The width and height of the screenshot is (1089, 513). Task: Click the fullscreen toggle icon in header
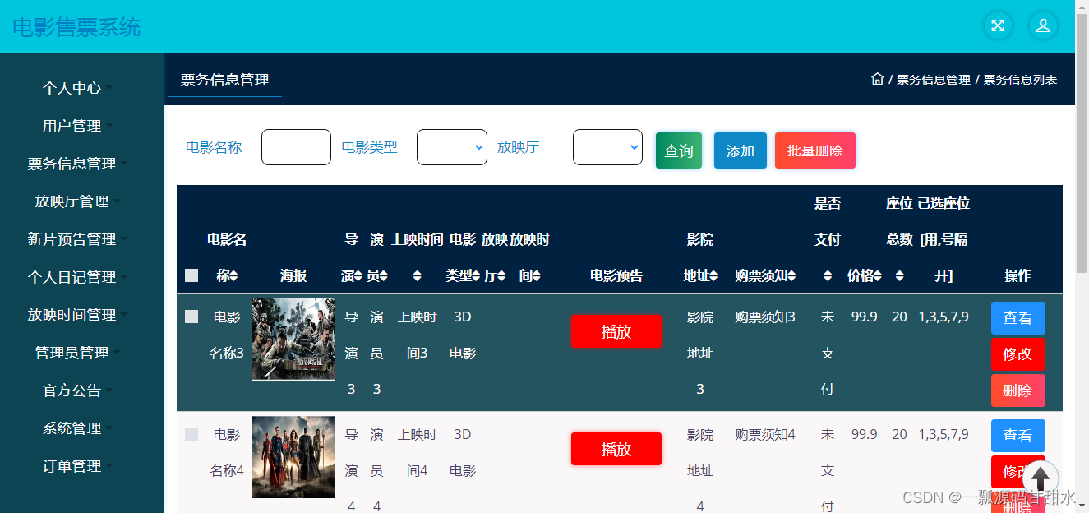click(x=998, y=25)
